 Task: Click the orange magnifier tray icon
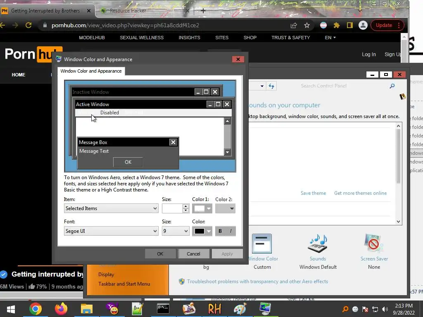[x=345, y=309]
